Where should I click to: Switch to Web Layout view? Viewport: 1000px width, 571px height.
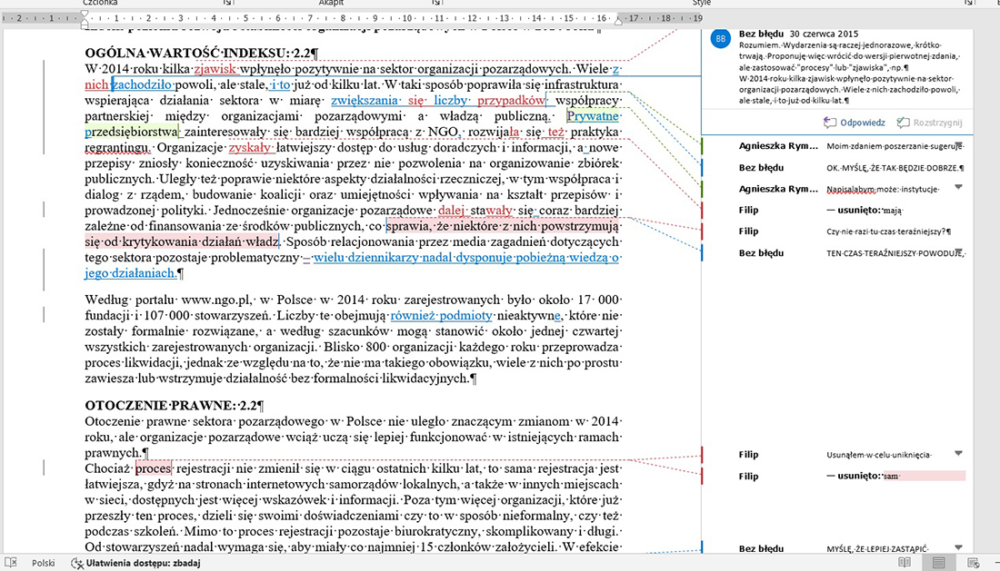(973, 563)
